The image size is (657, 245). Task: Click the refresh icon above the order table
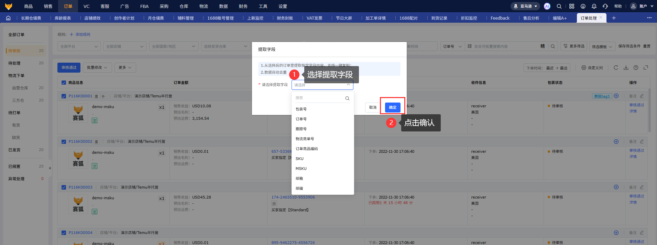(x=616, y=68)
